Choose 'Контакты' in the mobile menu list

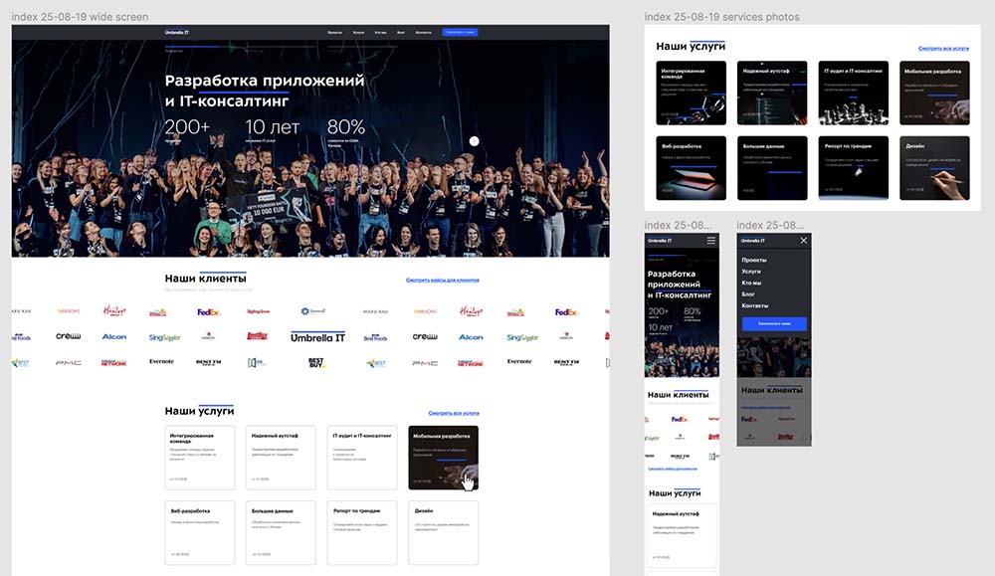coord(755,305)
